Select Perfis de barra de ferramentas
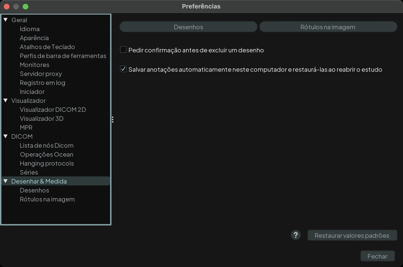The width and height of the screenshot is (403, 267). [63, 56]
